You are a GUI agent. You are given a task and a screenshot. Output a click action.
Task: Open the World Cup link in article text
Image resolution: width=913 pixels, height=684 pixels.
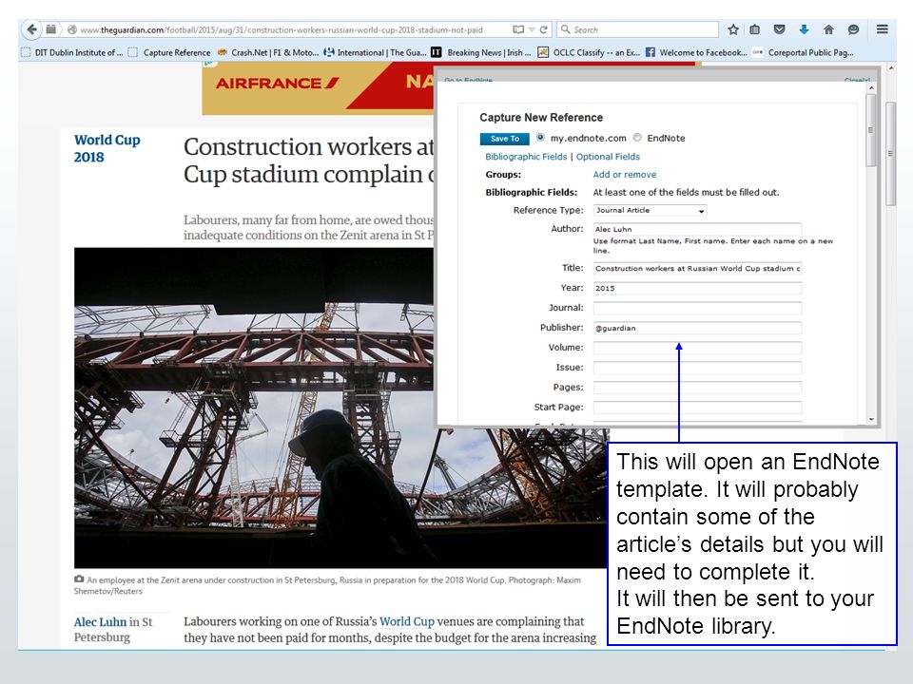tap(406, 621)
